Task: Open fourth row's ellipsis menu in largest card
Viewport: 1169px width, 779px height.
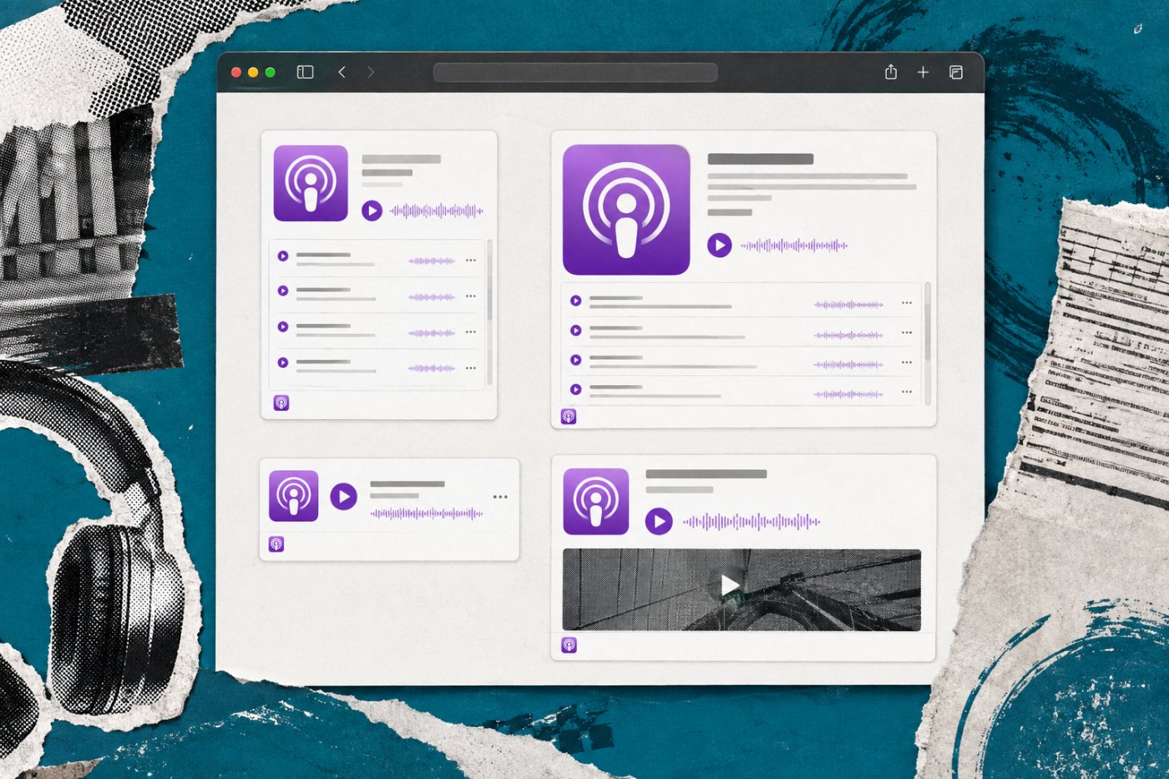Action: click(x=907, y=392)
